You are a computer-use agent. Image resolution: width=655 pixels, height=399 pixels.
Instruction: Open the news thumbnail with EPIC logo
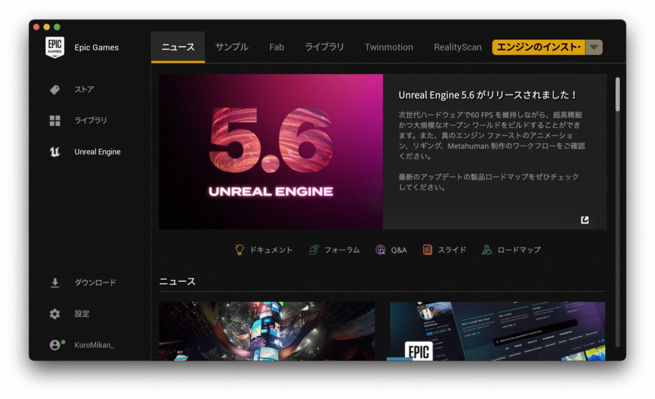pos(498,331)
